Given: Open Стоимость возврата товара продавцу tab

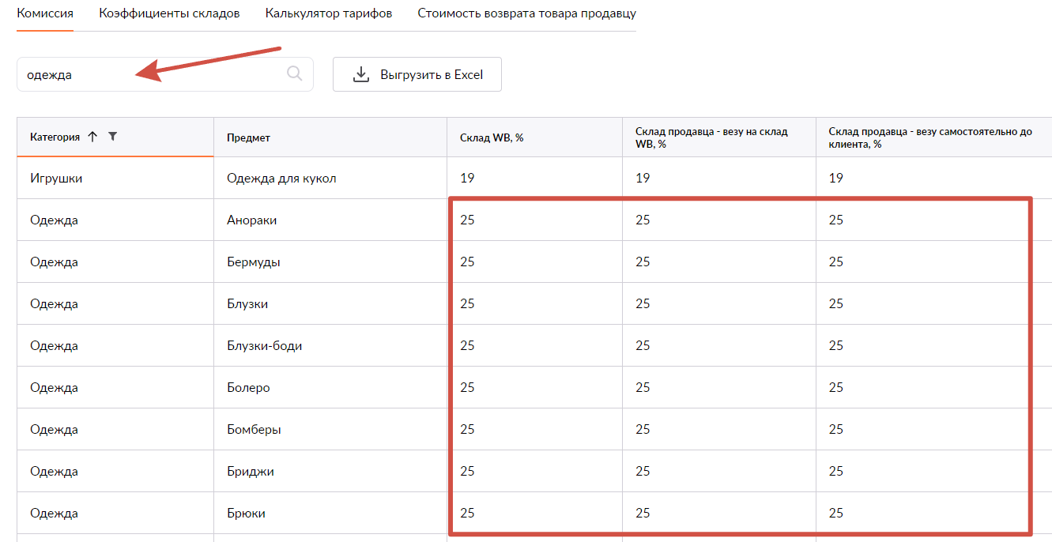Looking at the screenshot, I should [x=526, y=13].
